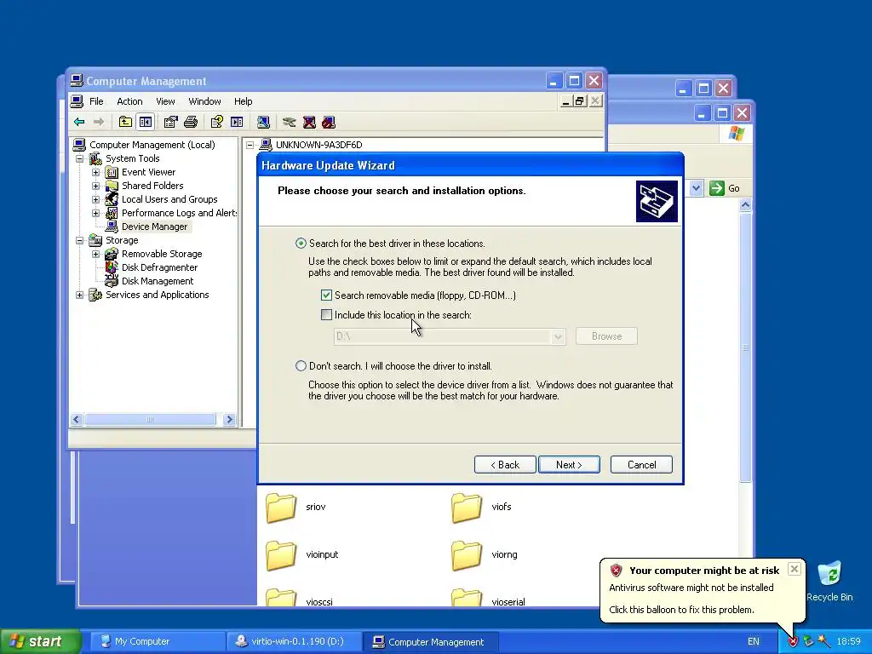Viewport: 872px width, 654px height.
Task: Open the View menu
Action: click(165, 101)
